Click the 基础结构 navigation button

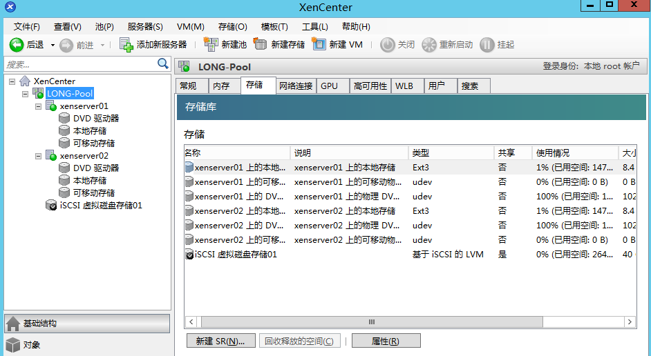87,324
